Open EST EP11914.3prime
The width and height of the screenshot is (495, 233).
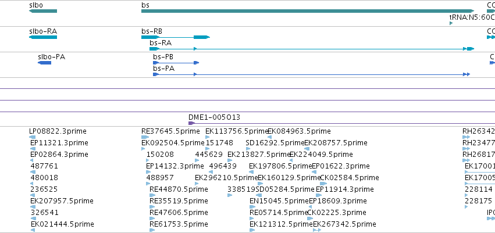(x=345, y=189)
